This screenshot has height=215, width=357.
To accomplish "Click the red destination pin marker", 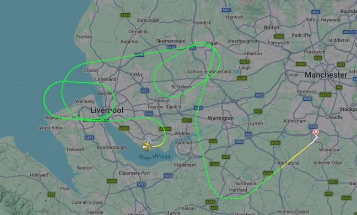I will point(316,132).
